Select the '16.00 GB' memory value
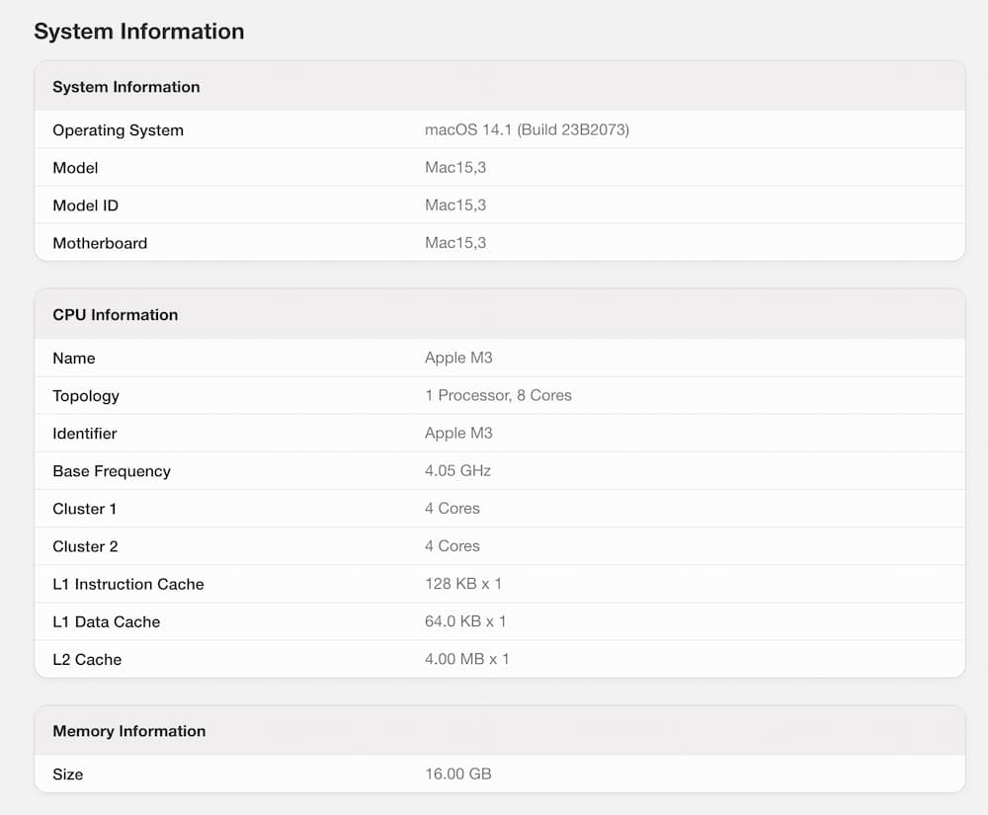 point(458,774)
